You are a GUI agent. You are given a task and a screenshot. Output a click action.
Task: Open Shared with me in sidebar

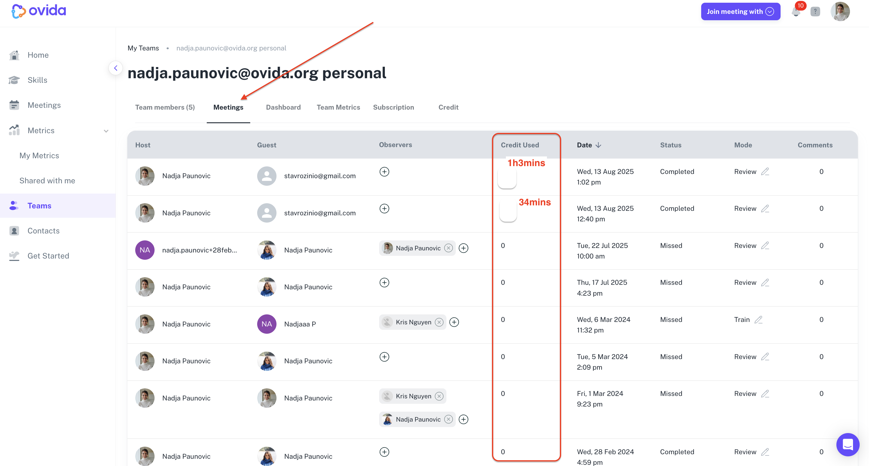click(x=47, y=181)
